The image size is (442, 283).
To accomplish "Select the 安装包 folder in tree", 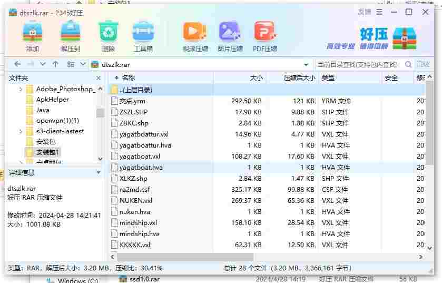I will pyautogui.click(x=46, y=142).
